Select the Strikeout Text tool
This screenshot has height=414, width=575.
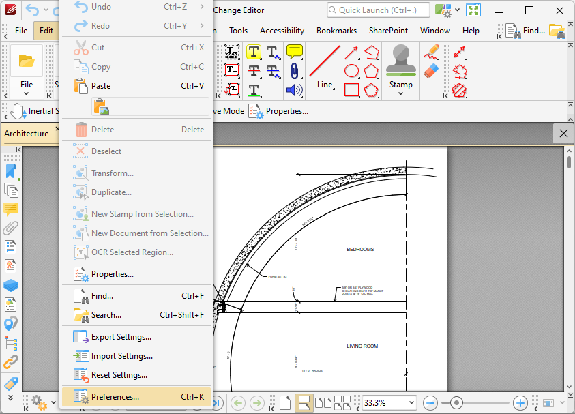[x=254, y=71]
